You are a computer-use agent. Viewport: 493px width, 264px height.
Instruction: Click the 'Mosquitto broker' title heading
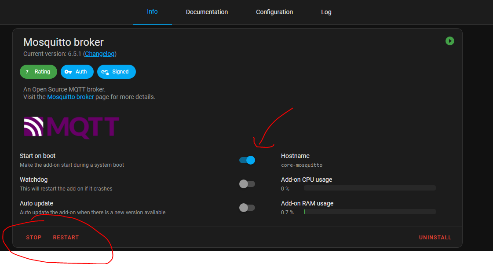click(63, 42)
